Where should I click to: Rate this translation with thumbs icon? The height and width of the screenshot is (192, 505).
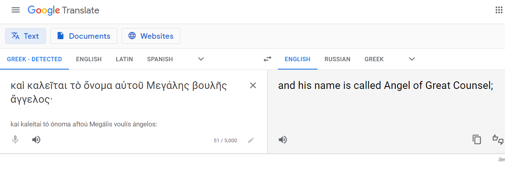[x=498, y=139]
